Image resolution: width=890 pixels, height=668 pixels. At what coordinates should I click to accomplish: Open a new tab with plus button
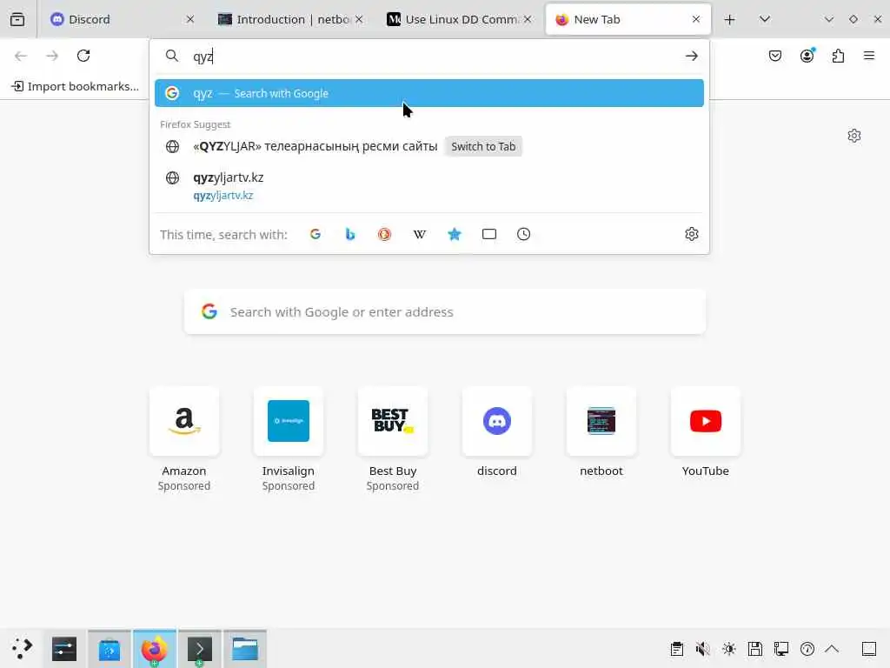[730, 19]
